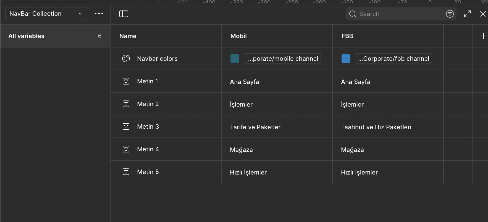The width and height of the screenshot is (488, 222).
Task: Select the All variables group
Action: coord(55,36)
